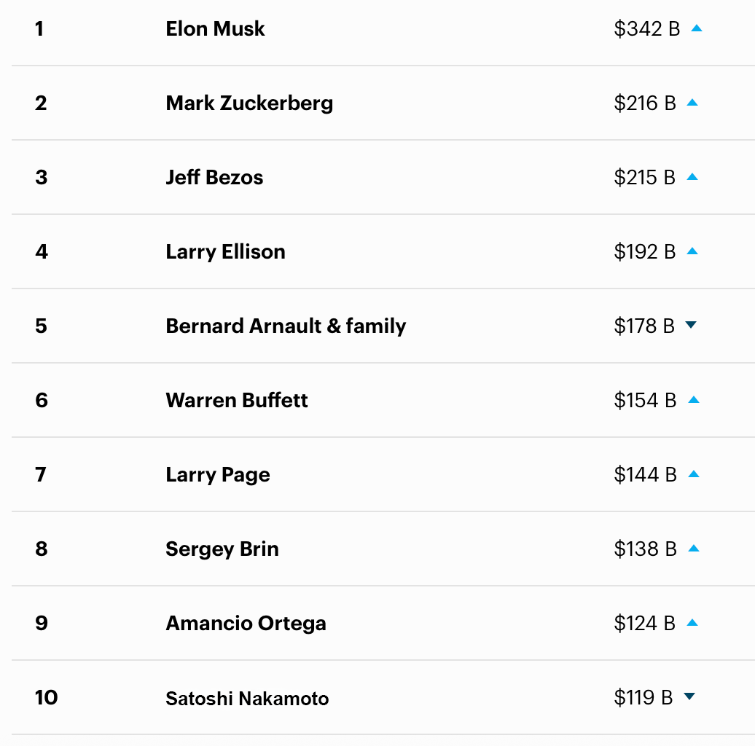Select the Satoshi Nakamoto name

247,699
